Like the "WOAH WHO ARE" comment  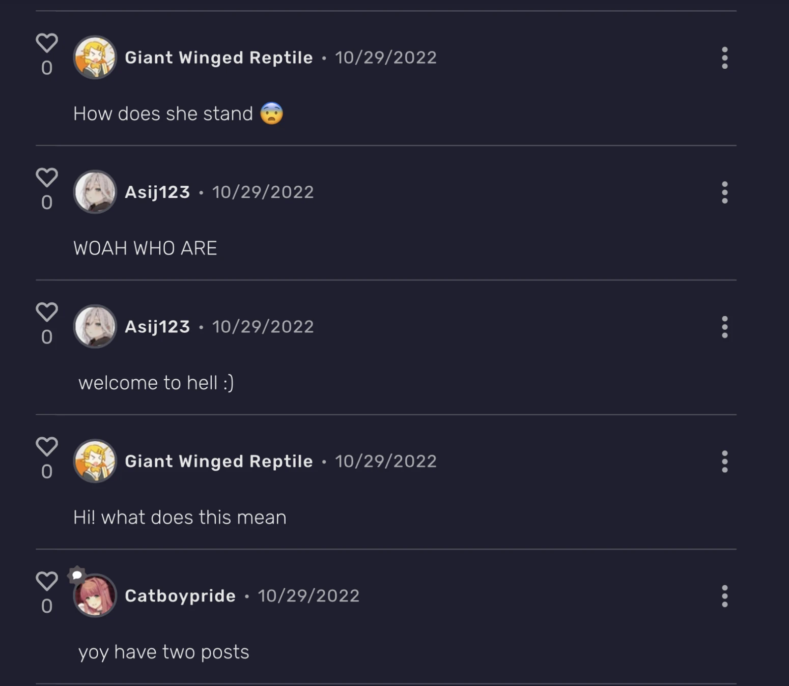tap(47, 178)
